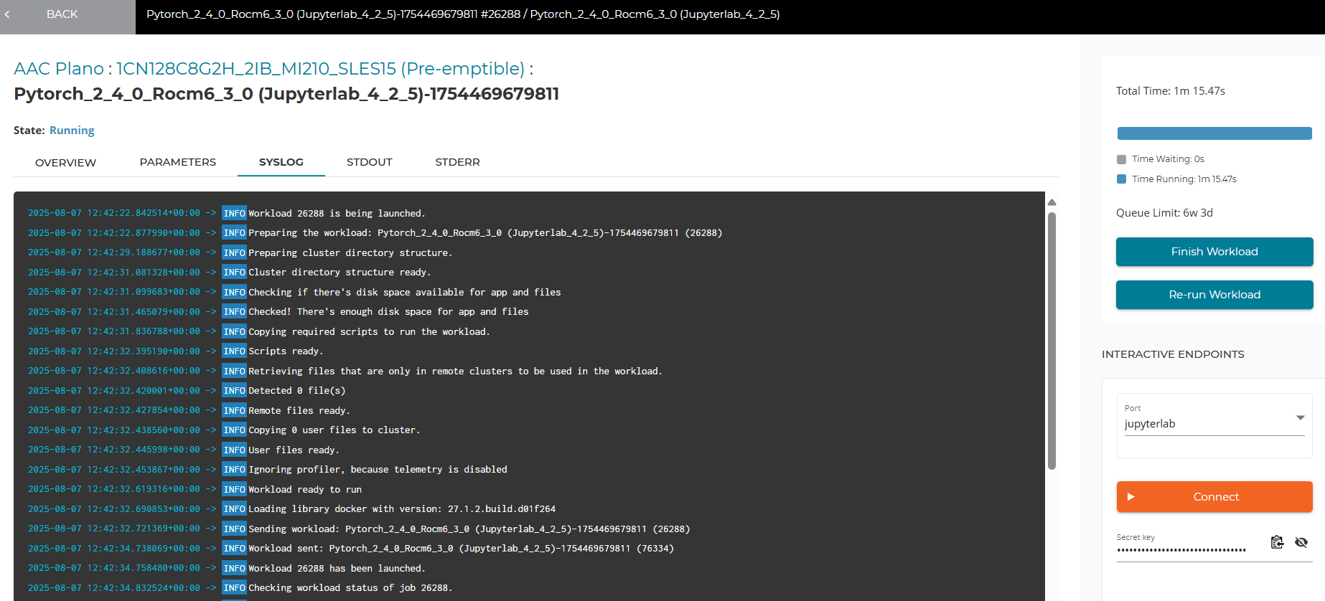Toggle secret key visibility eye icon
1325x601 pixels.
click(1301, 542)
